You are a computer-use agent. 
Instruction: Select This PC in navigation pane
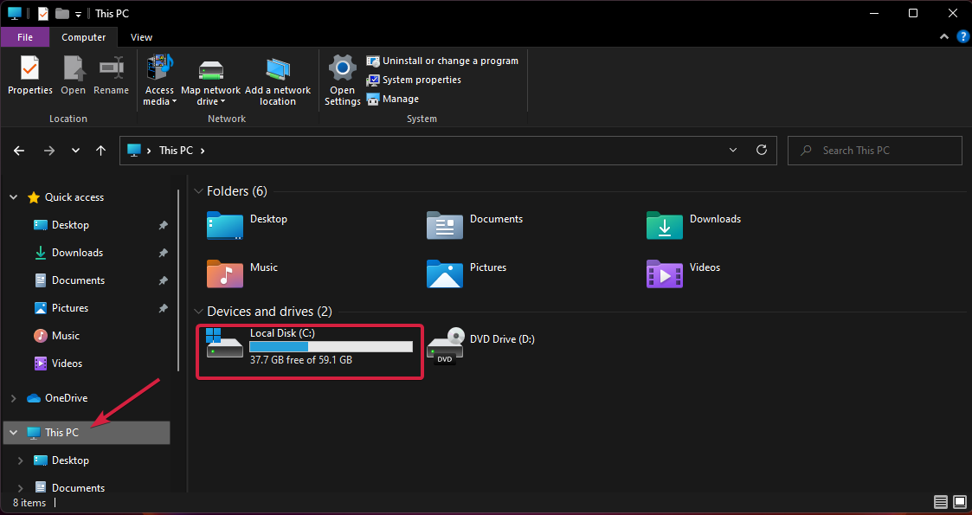tap(87, 433)
